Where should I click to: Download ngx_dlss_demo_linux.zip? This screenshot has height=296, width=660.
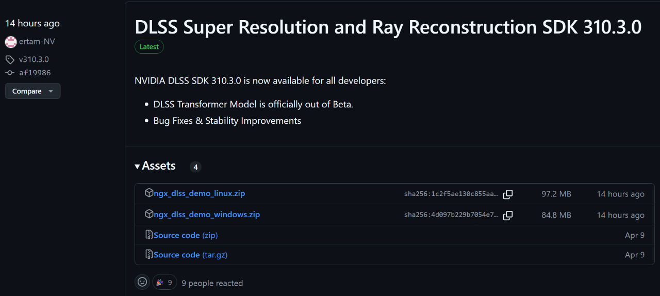click(x=199, y=193)
